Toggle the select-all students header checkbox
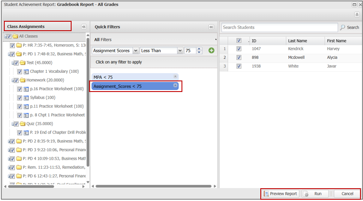Screen dimensions: 363x201 pyautogui.click(x=239, y=41)
